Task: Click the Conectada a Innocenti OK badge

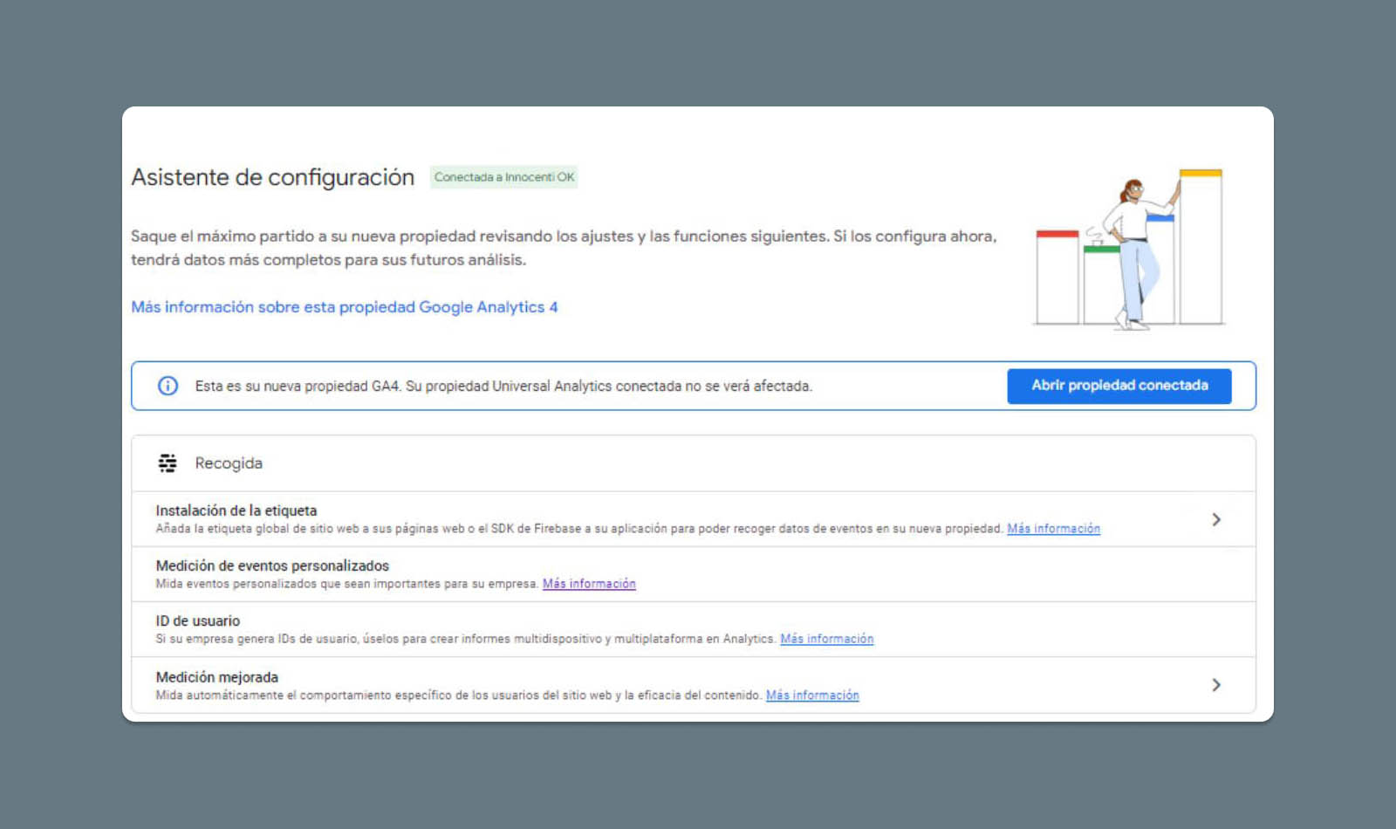Action: point(503,177)
